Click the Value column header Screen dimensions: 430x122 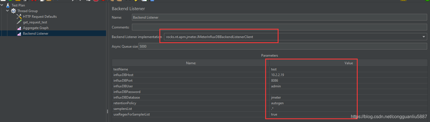point(349,63)
